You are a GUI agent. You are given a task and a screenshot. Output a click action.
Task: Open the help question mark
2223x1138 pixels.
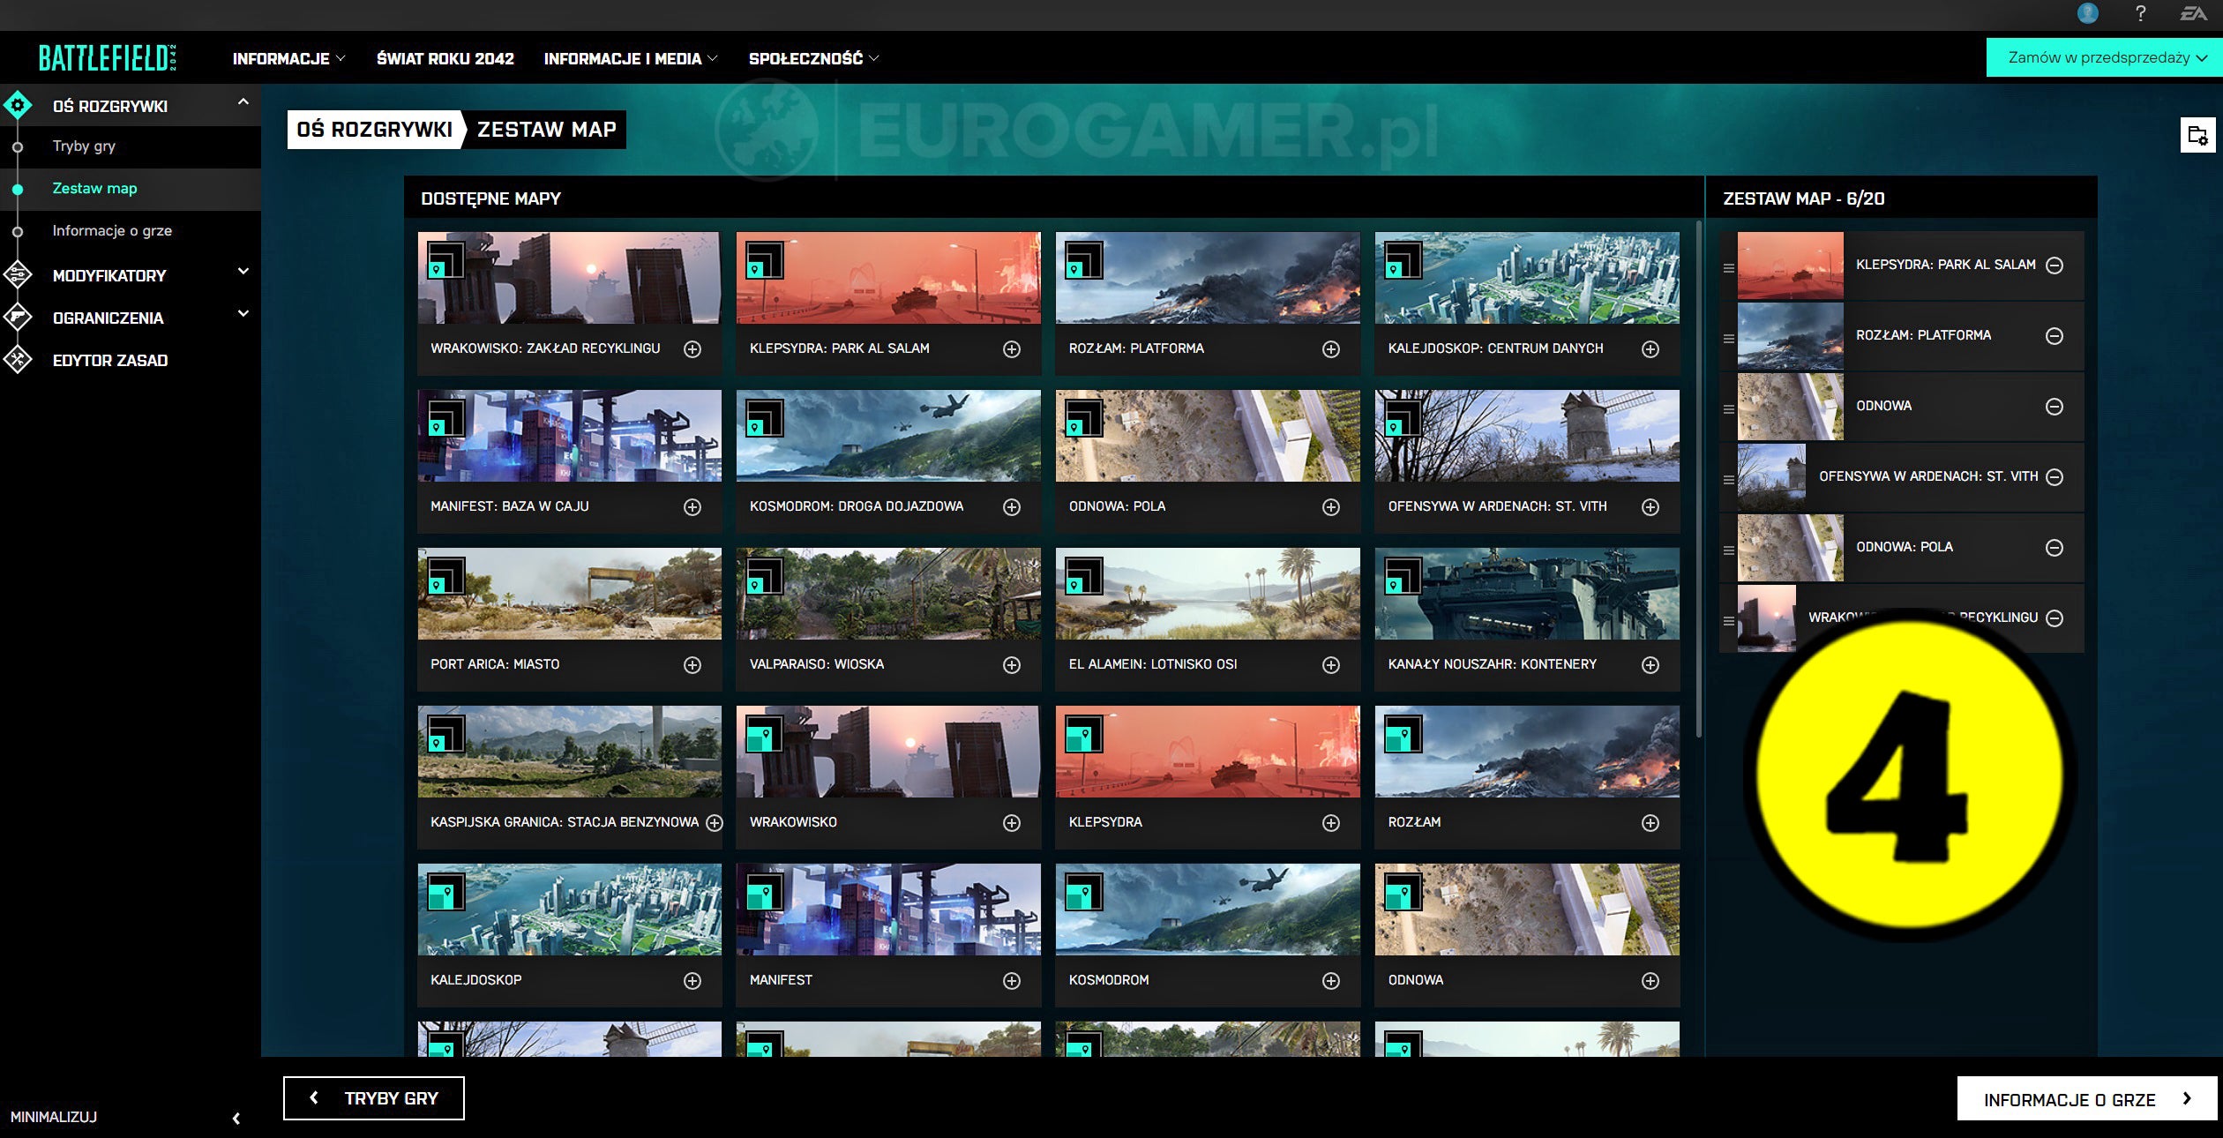point(2140,13)
